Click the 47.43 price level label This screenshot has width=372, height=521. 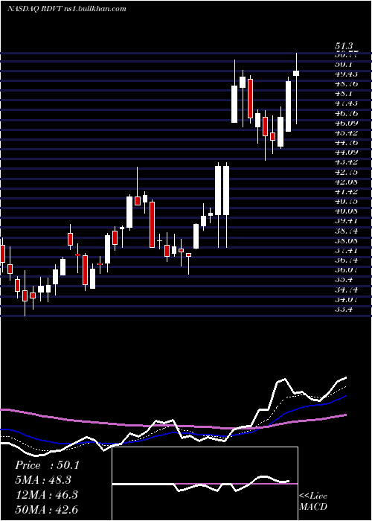point(346,103)
